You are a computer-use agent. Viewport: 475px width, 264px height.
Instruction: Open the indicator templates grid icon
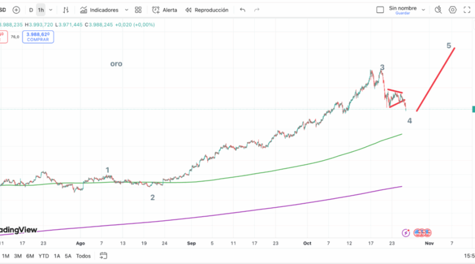point(138,10)
